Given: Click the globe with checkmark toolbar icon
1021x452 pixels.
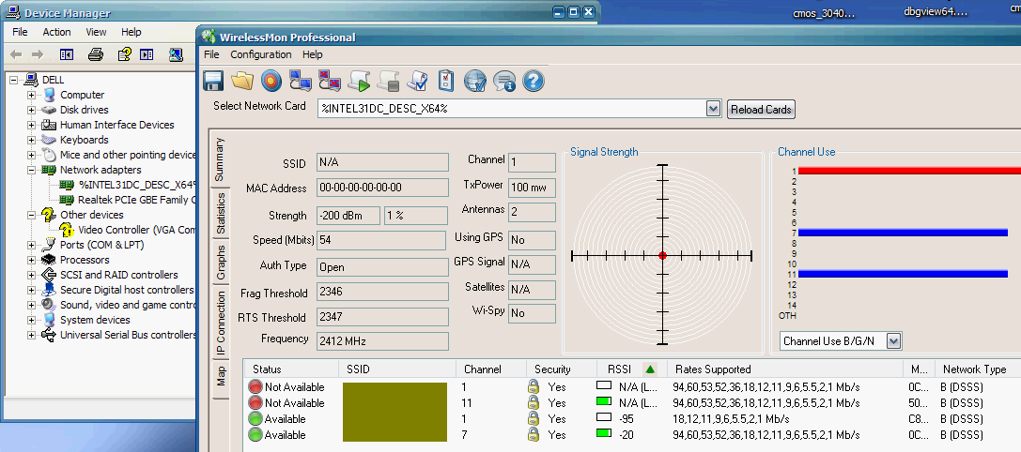Looking at the screenshot, I should click(x=475, y=81).
